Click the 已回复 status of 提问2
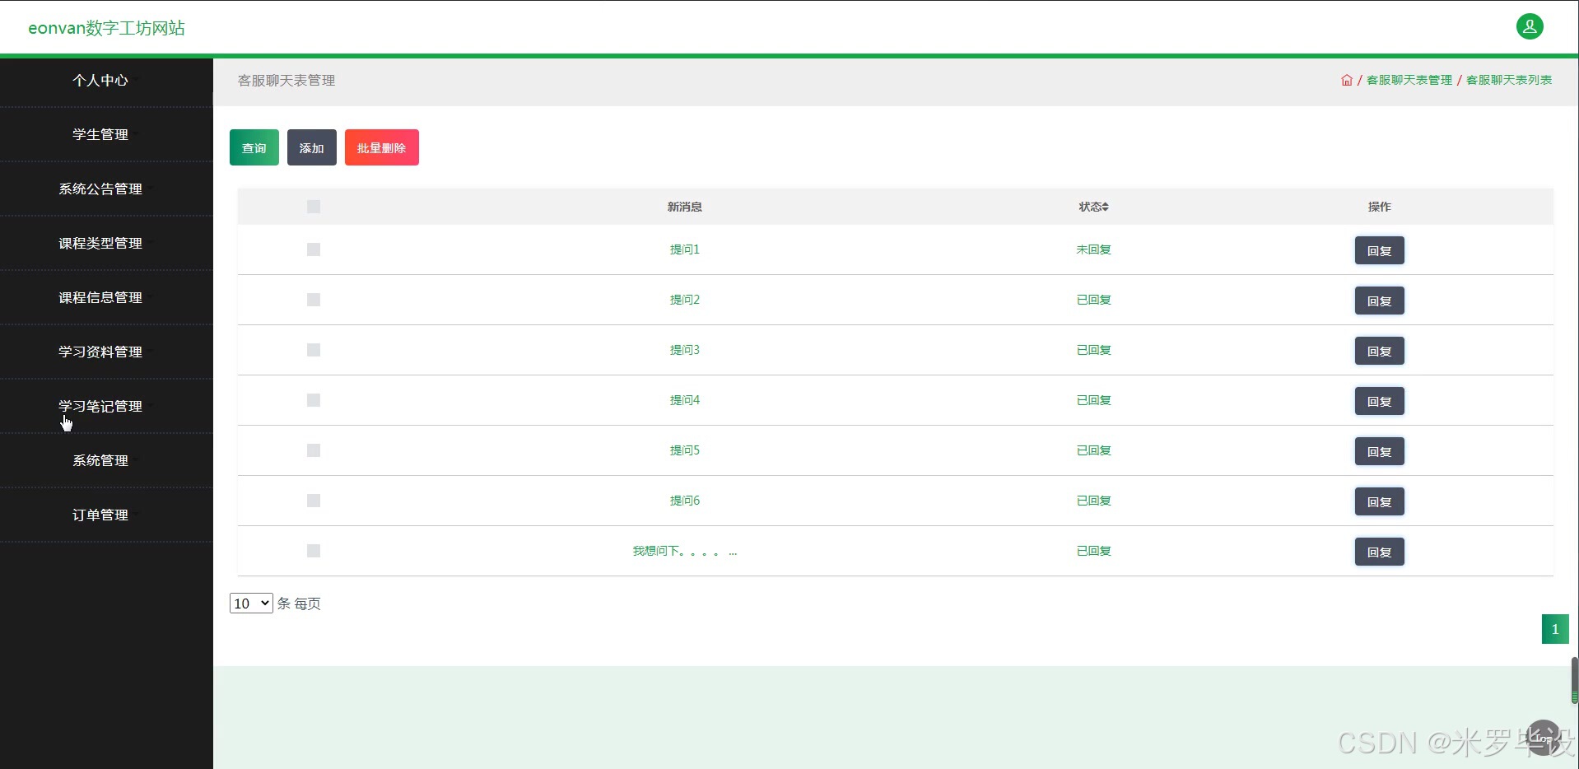This screenshot has height=769, width=1579. point(1094,300)
